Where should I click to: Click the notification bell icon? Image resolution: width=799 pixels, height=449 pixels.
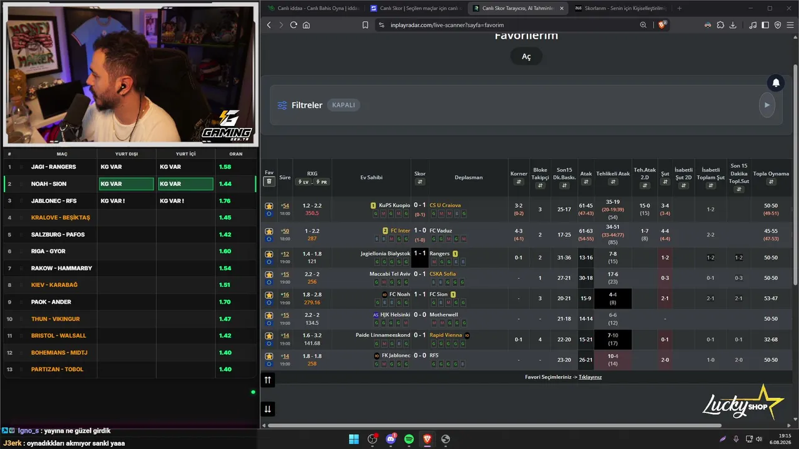click(776, 82)
